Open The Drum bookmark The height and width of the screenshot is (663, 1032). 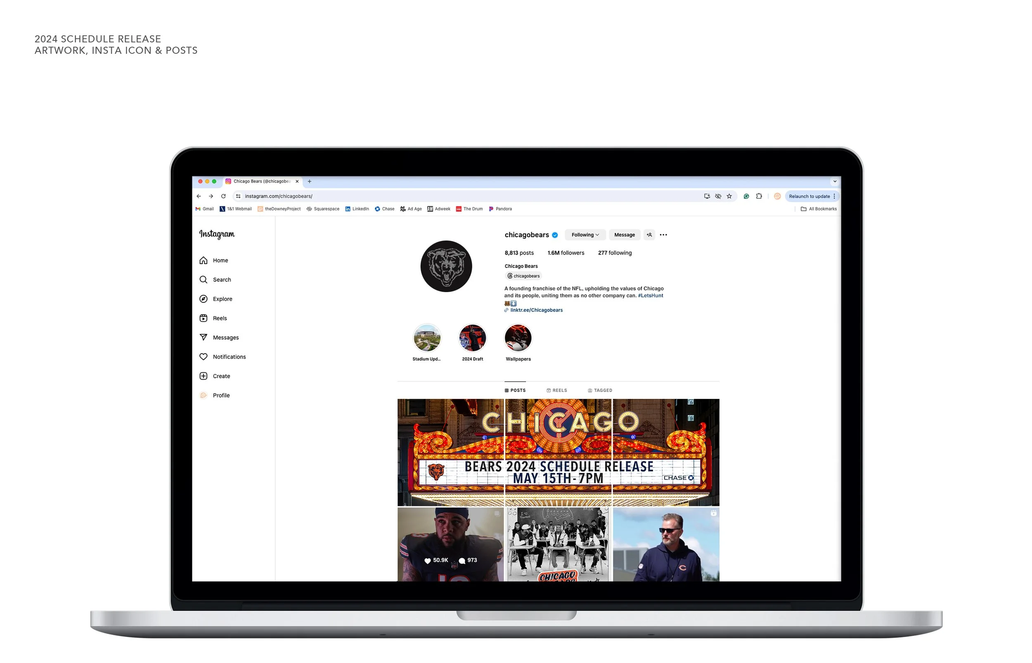469,209
